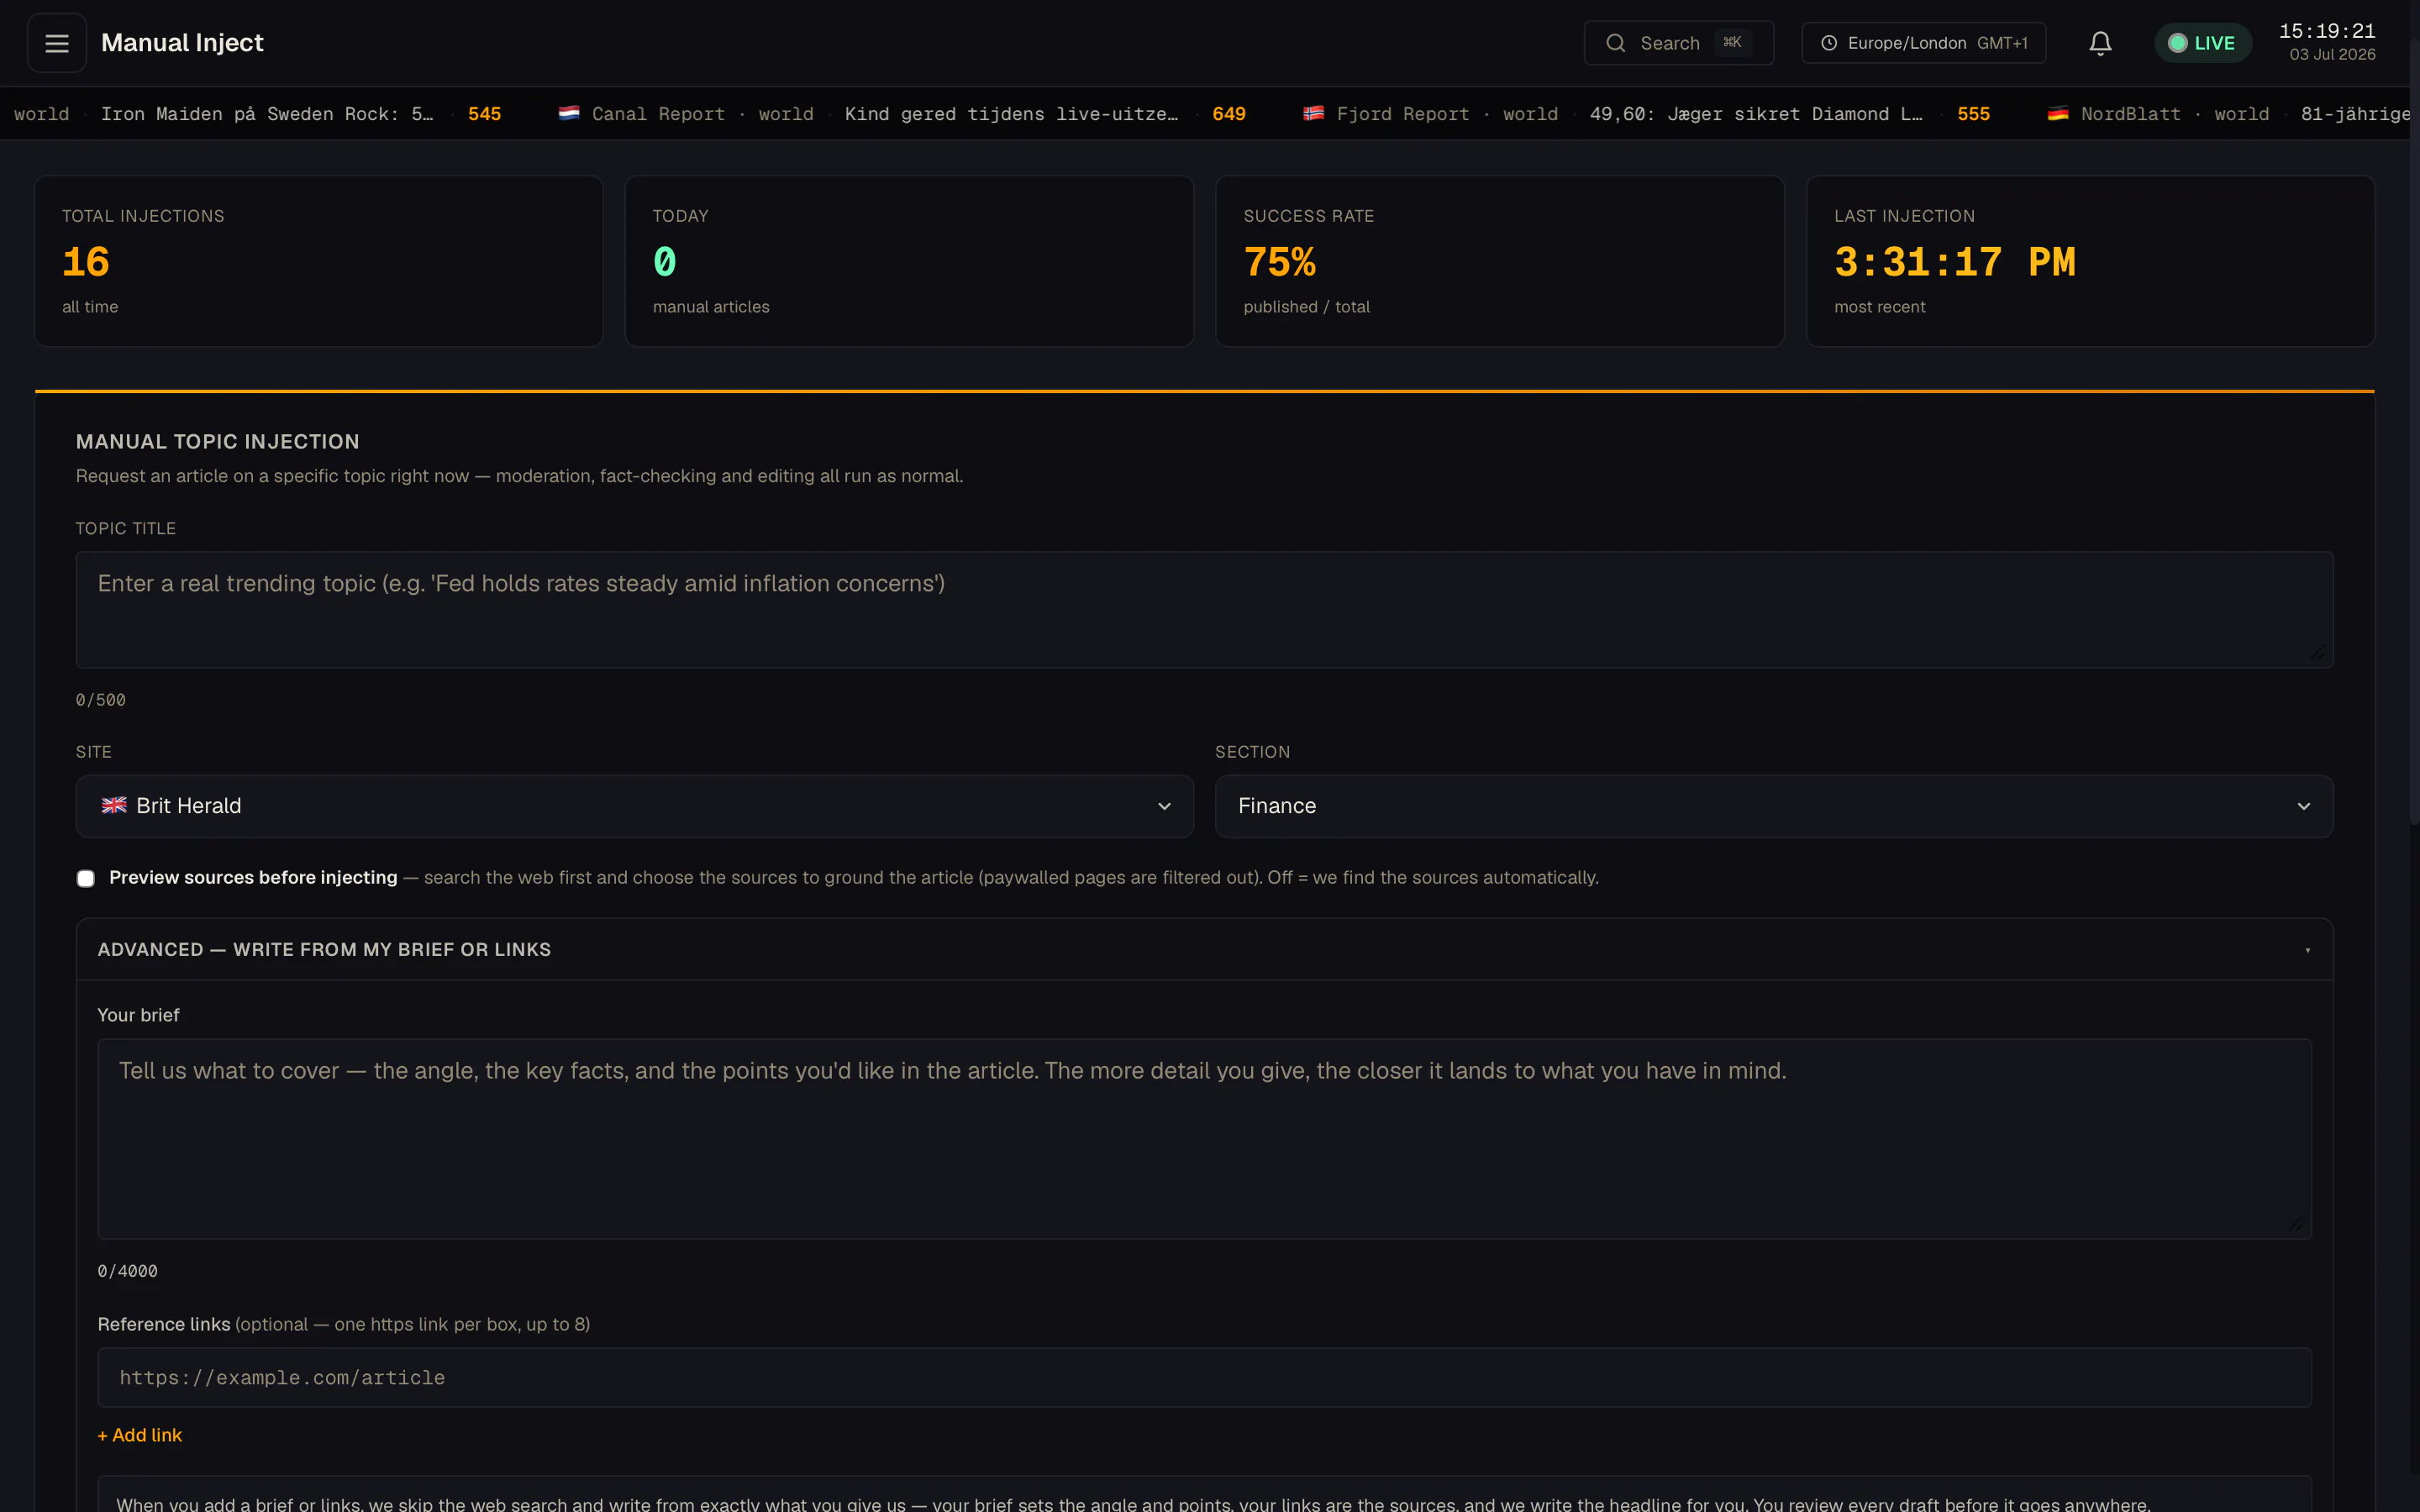Click the reference link URL field
The height and width of the screenshot is (1512, 2420).
(x=1204, y=1378)
